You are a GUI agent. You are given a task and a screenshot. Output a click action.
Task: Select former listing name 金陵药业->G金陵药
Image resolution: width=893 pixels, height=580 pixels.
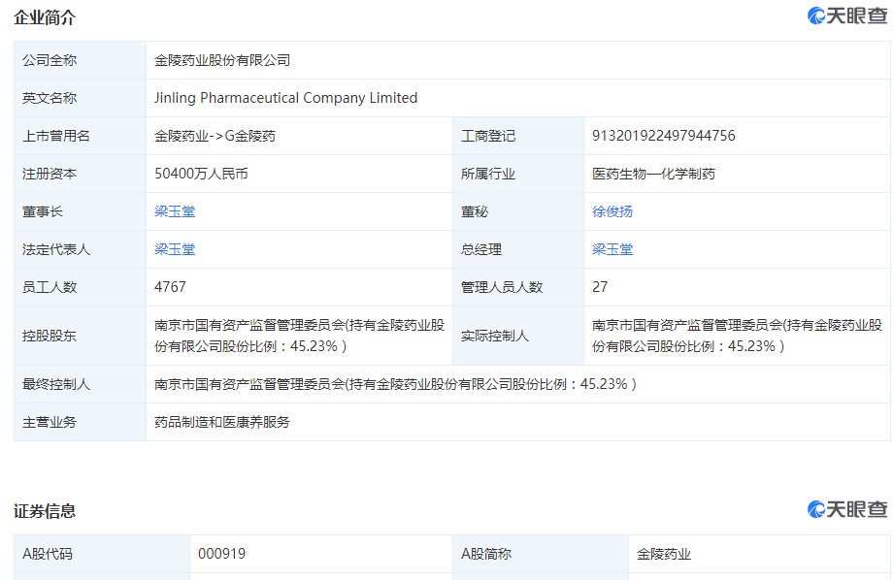point(215,136)
